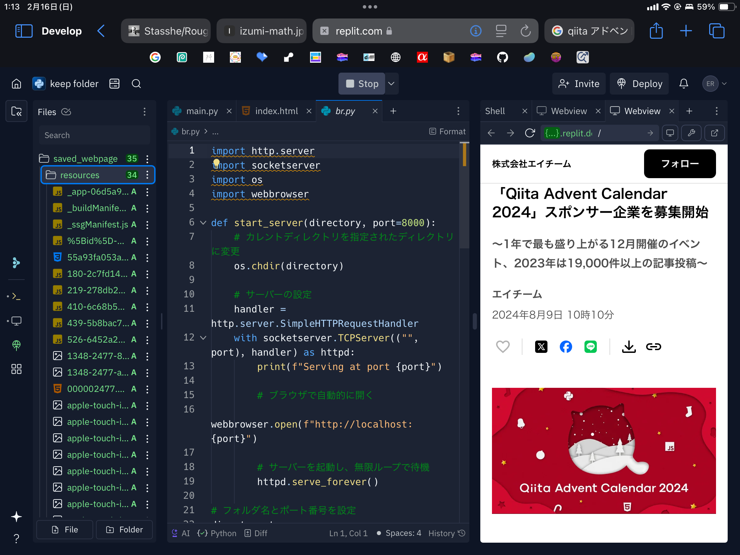Toggle the Safari sidebar panel

coord(24,31)
